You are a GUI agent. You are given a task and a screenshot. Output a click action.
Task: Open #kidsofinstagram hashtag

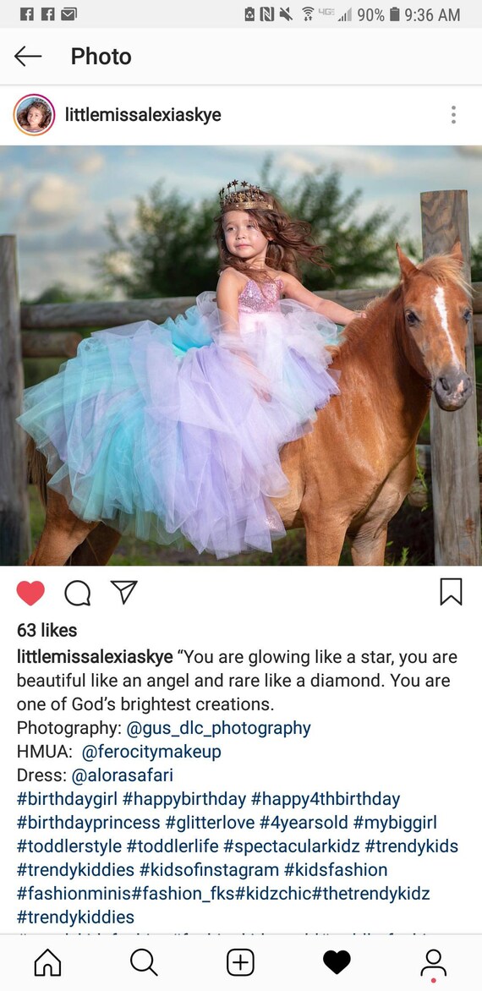209,869
